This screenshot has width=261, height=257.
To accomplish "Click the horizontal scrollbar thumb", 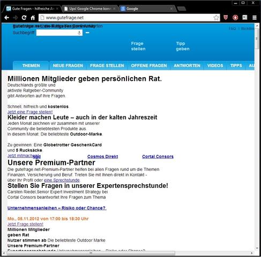I will [x=91, y=253].
